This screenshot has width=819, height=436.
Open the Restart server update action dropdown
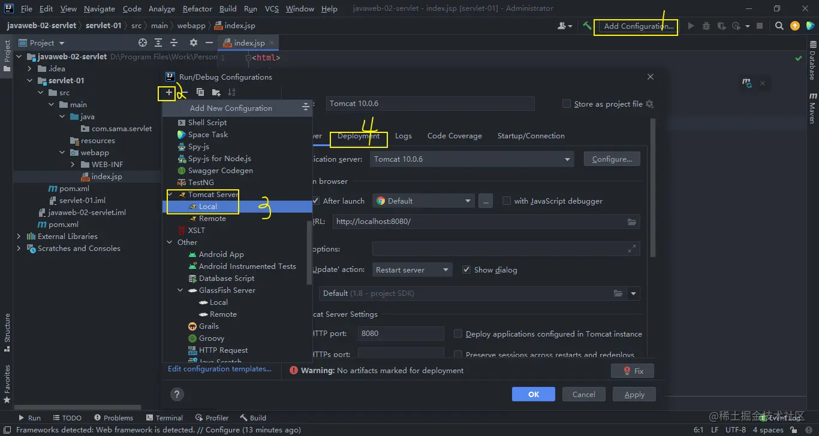pos(412,270)
